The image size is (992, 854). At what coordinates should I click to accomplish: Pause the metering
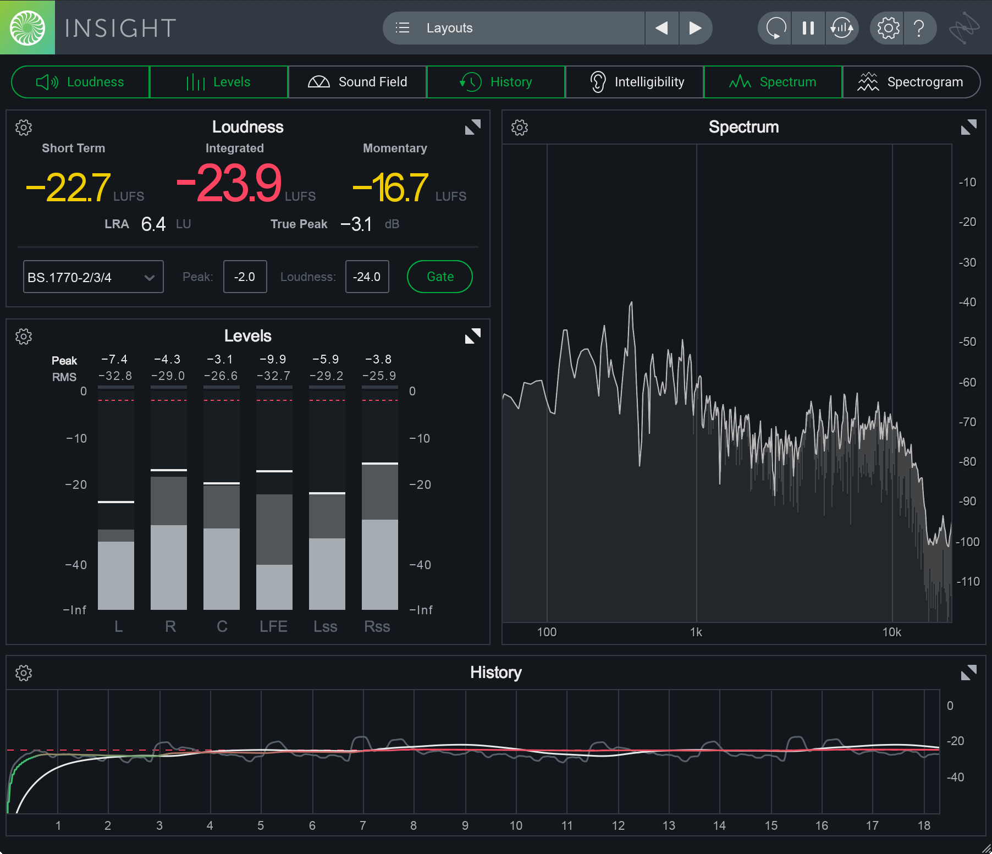(x=808, y=28)
